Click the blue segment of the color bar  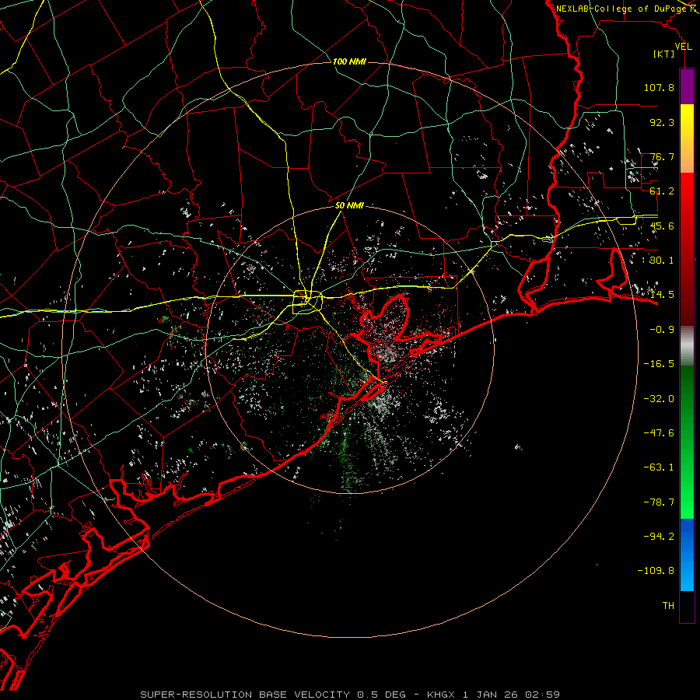click(687, 555)
